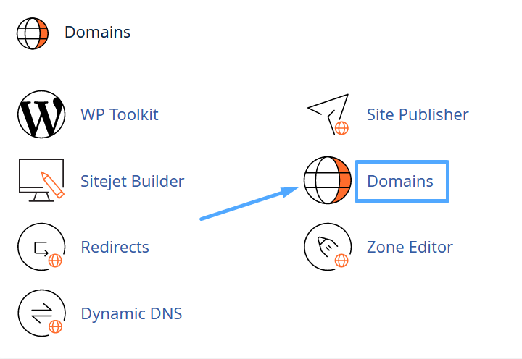Click the Zone Editor pen icon
The height and width of the screenshot is (359, 522).
click(328, 247)
